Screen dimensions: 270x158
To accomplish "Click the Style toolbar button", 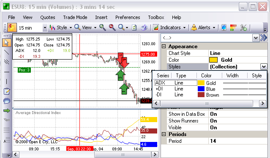I will [60, 27].
